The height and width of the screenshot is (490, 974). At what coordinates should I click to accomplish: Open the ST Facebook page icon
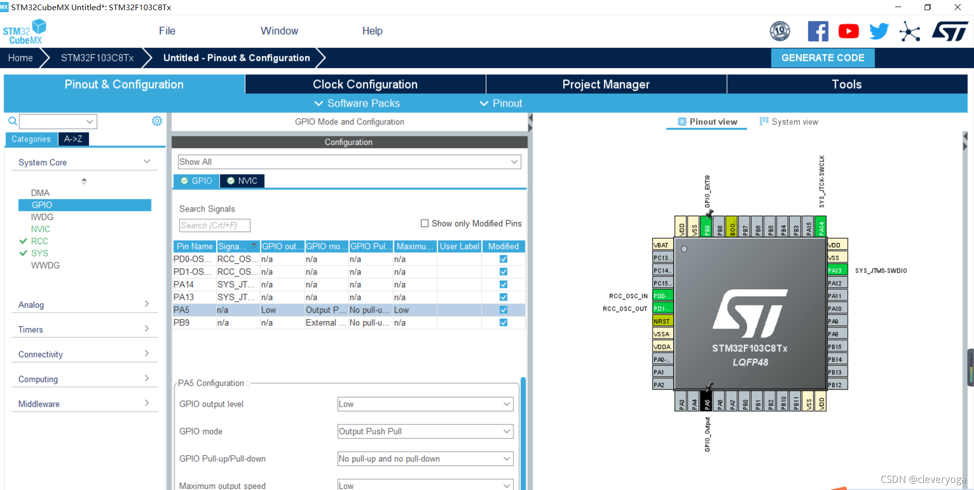click(x=818, y=32)
